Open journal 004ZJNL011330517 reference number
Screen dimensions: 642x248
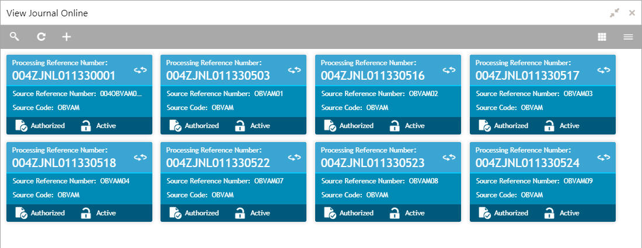(x=528, y=76)
